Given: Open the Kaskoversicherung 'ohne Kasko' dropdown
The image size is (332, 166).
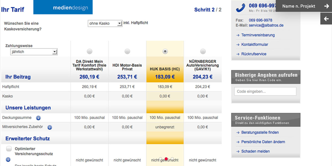Looking at the screenshot, I should (x=105, y=24).
